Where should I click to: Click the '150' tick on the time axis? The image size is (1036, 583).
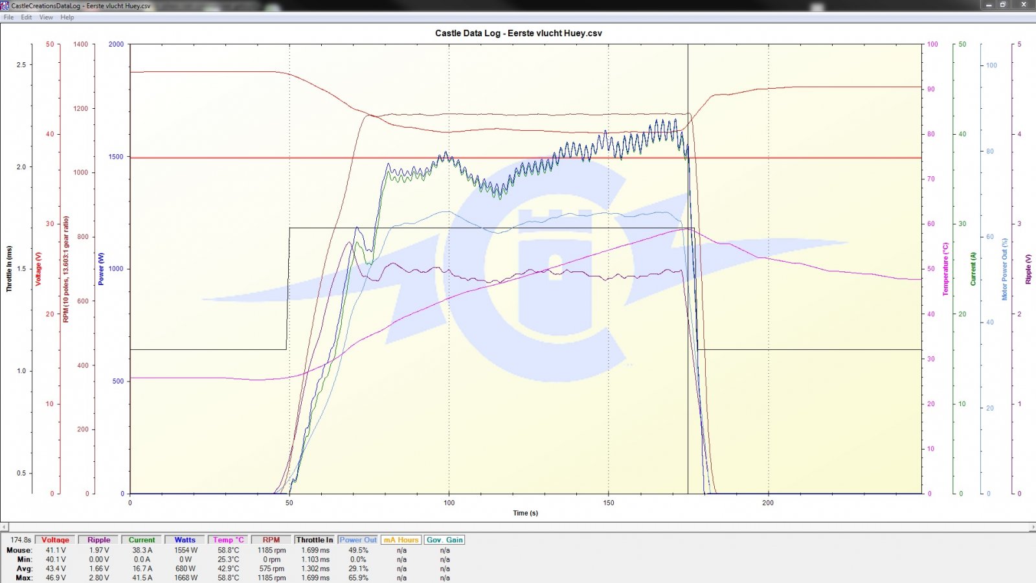pyautogui.click(x=609, y=503)
